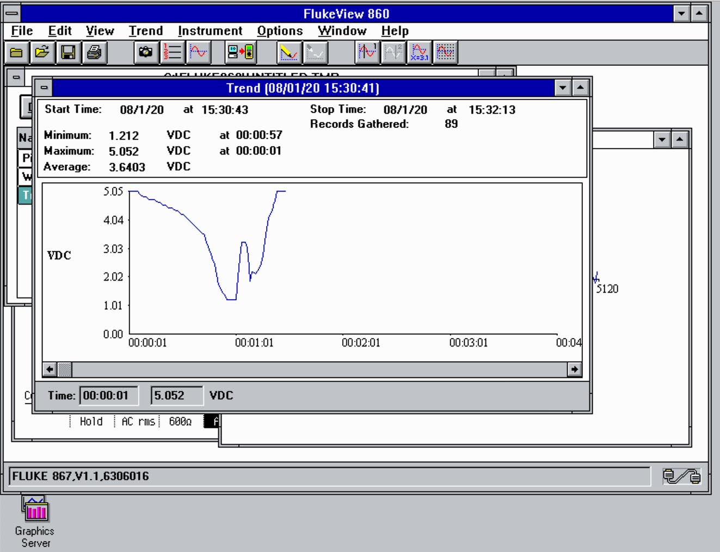Click the FLUKE 867,V1.1,6306016 status text
Screen dimensions: 720x552
[80, 476]
